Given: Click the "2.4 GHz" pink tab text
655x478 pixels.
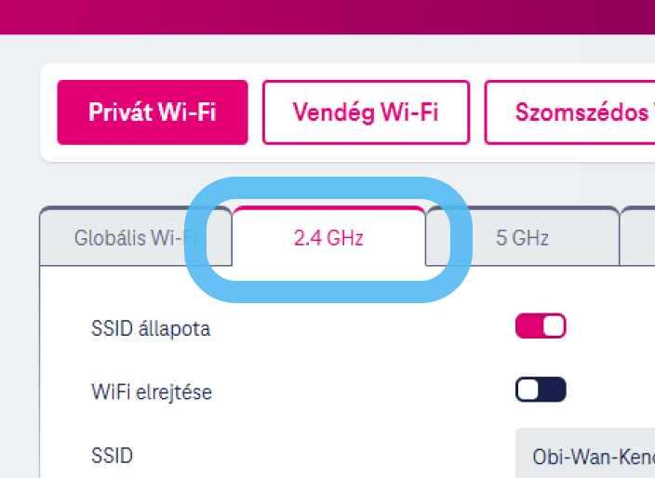Looking at the screenshot, I should pos(328,238).
